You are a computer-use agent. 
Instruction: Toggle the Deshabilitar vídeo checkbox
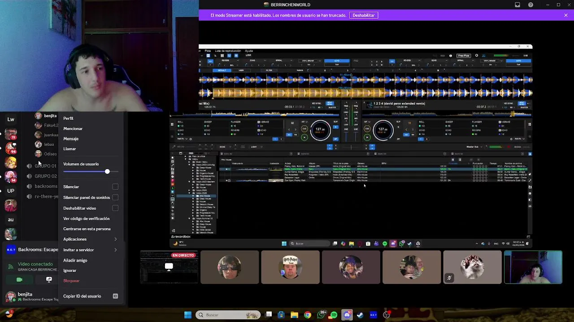pyautogui.click(x=115, y=208)
